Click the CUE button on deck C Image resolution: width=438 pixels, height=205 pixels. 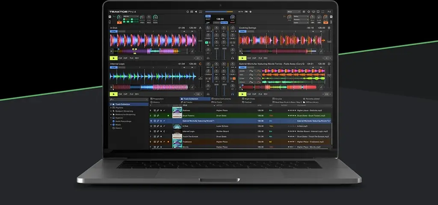tap(120, 94)
